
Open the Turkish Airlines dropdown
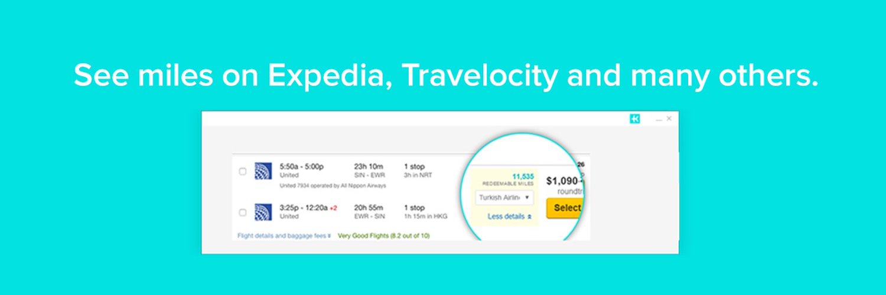pos(504,198)
